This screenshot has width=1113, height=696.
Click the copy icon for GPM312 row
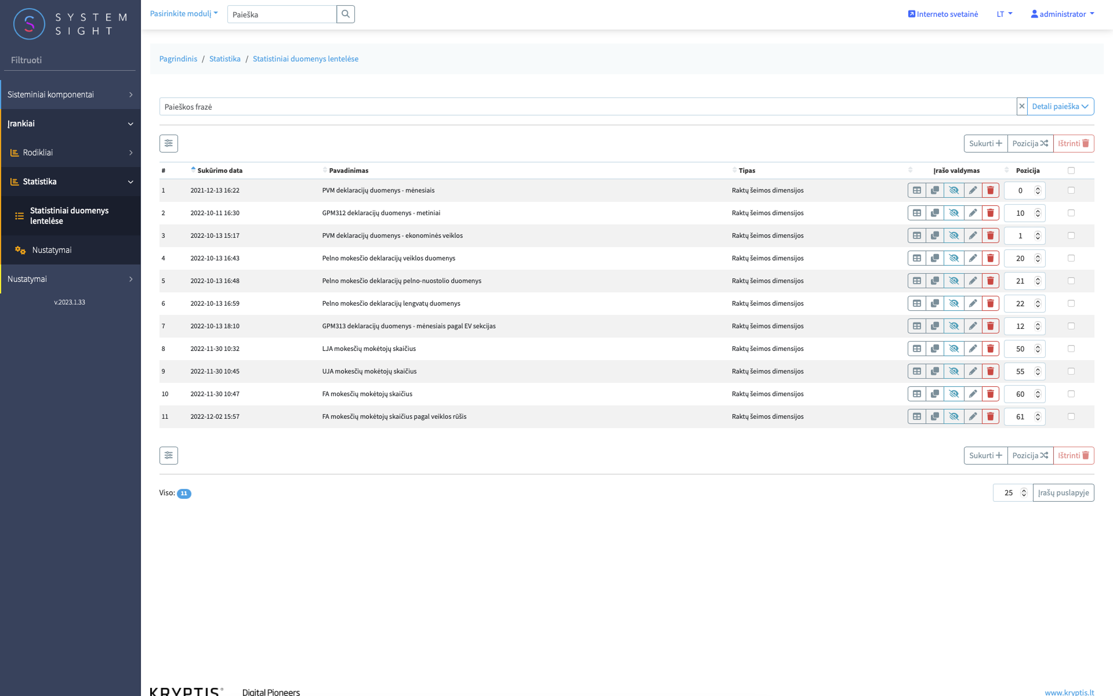(935, 213)
